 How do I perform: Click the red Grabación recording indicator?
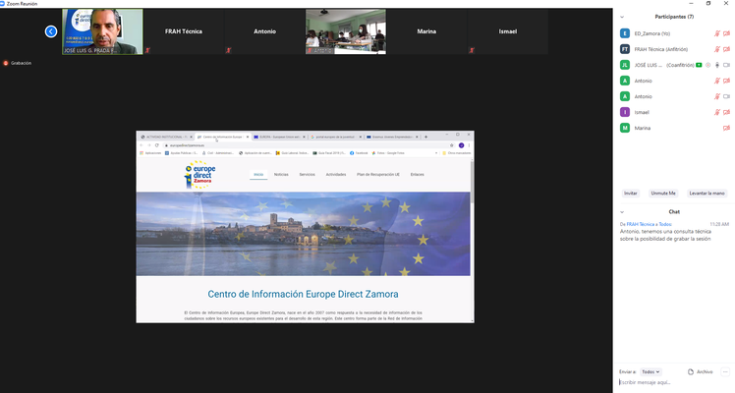(6, 63)
